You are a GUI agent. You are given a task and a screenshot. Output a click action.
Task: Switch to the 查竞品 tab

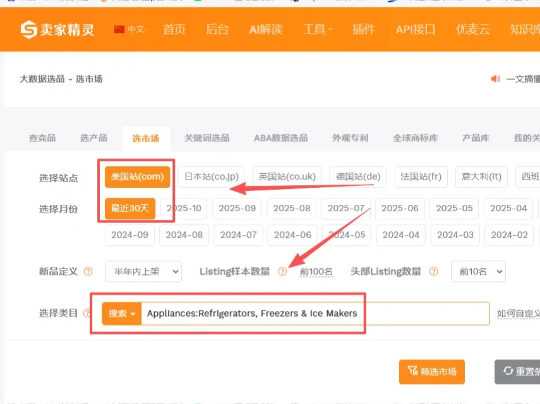tap(42, 138)
